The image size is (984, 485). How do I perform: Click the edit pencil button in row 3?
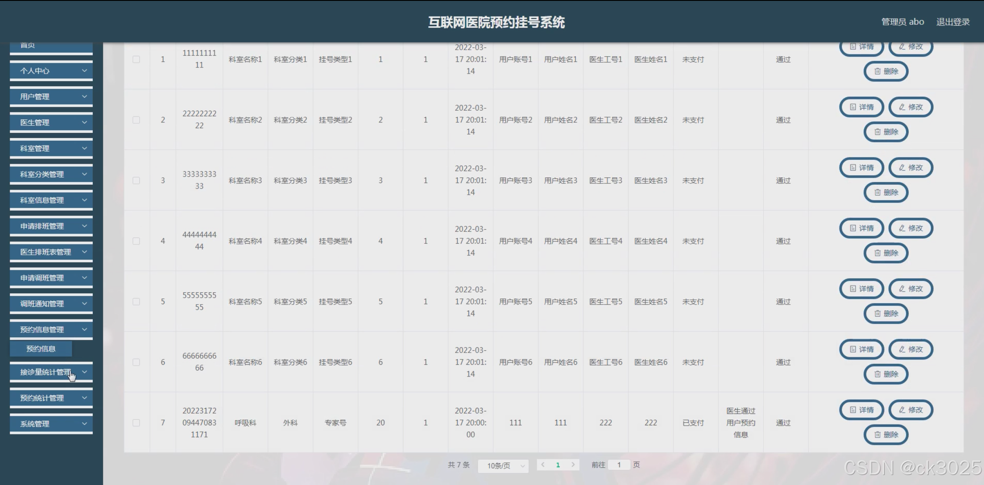[x=910, y=168]
